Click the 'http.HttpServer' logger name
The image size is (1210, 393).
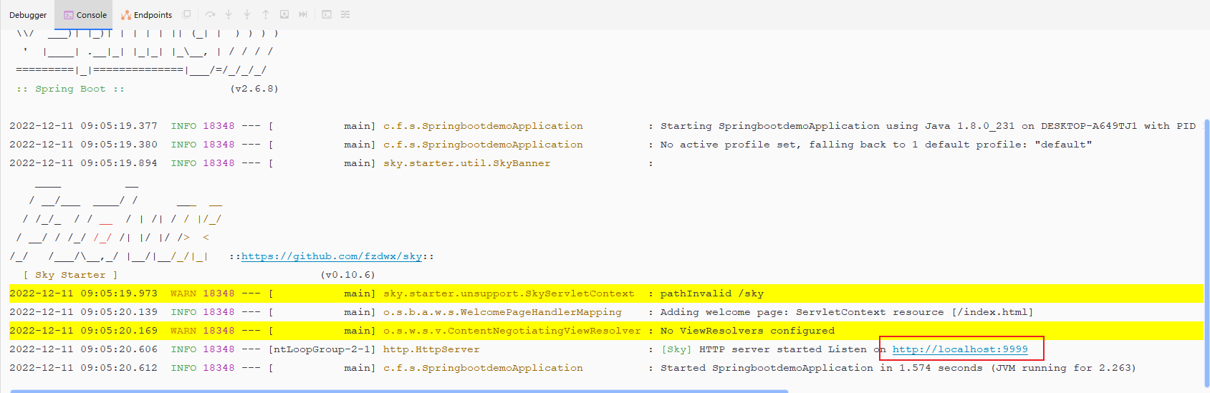coord(431,349)
